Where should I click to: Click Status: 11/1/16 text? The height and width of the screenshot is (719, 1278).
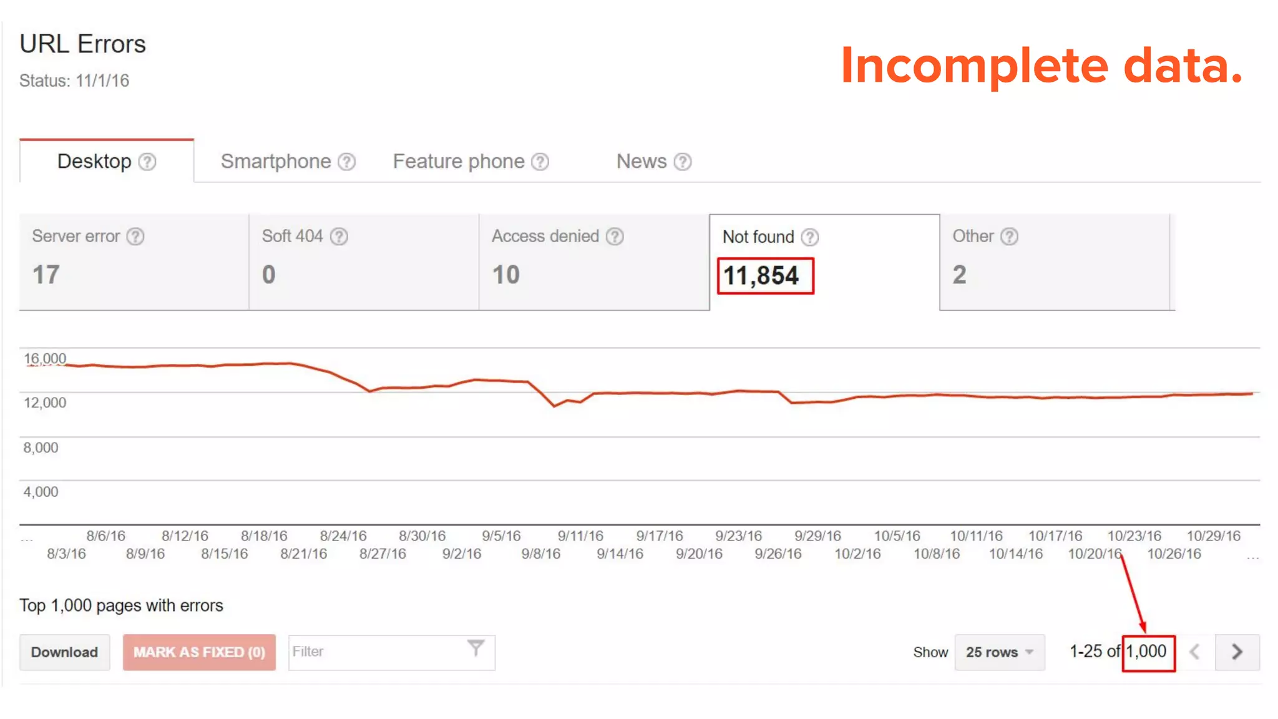coord(74,81)
